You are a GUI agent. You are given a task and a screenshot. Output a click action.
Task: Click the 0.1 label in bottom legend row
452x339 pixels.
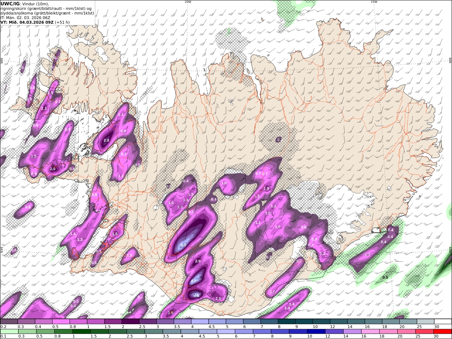[x=3, y=337]
